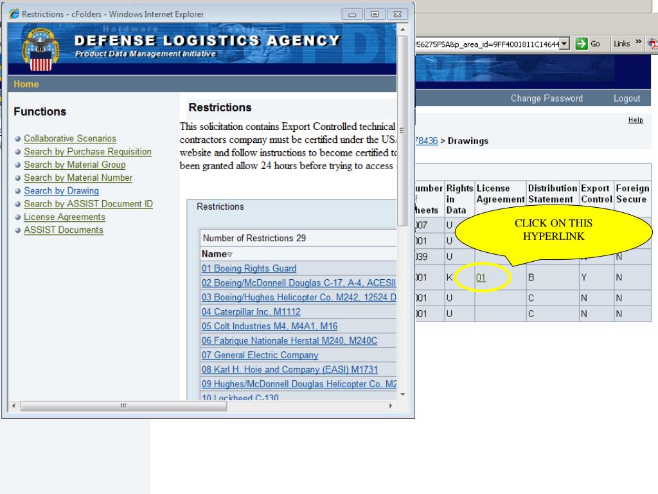658x494 pixels.
Task: Click the Home tab in the Restrictions window
Action: [26, 84]
